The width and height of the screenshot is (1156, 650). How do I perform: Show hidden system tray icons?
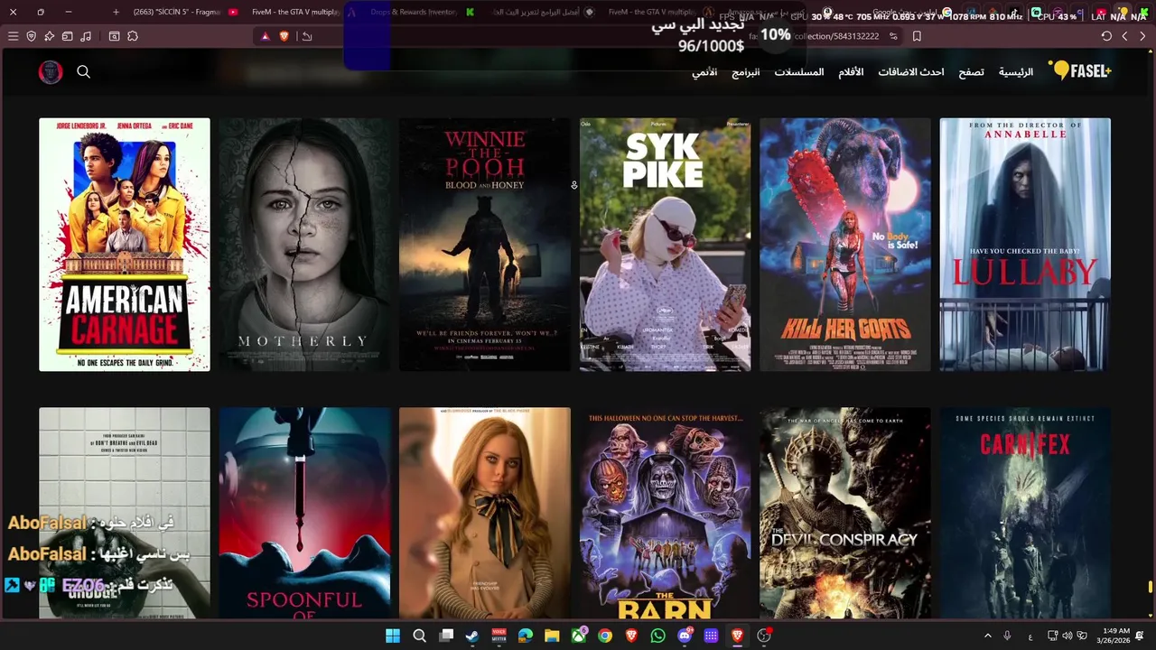987,636
